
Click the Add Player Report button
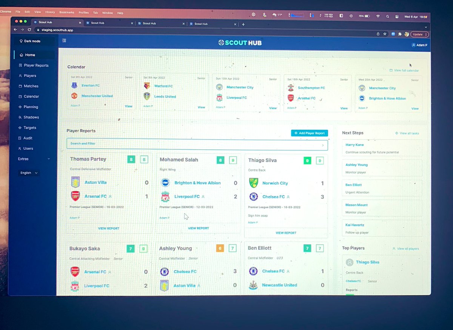[x=310, y=133]
